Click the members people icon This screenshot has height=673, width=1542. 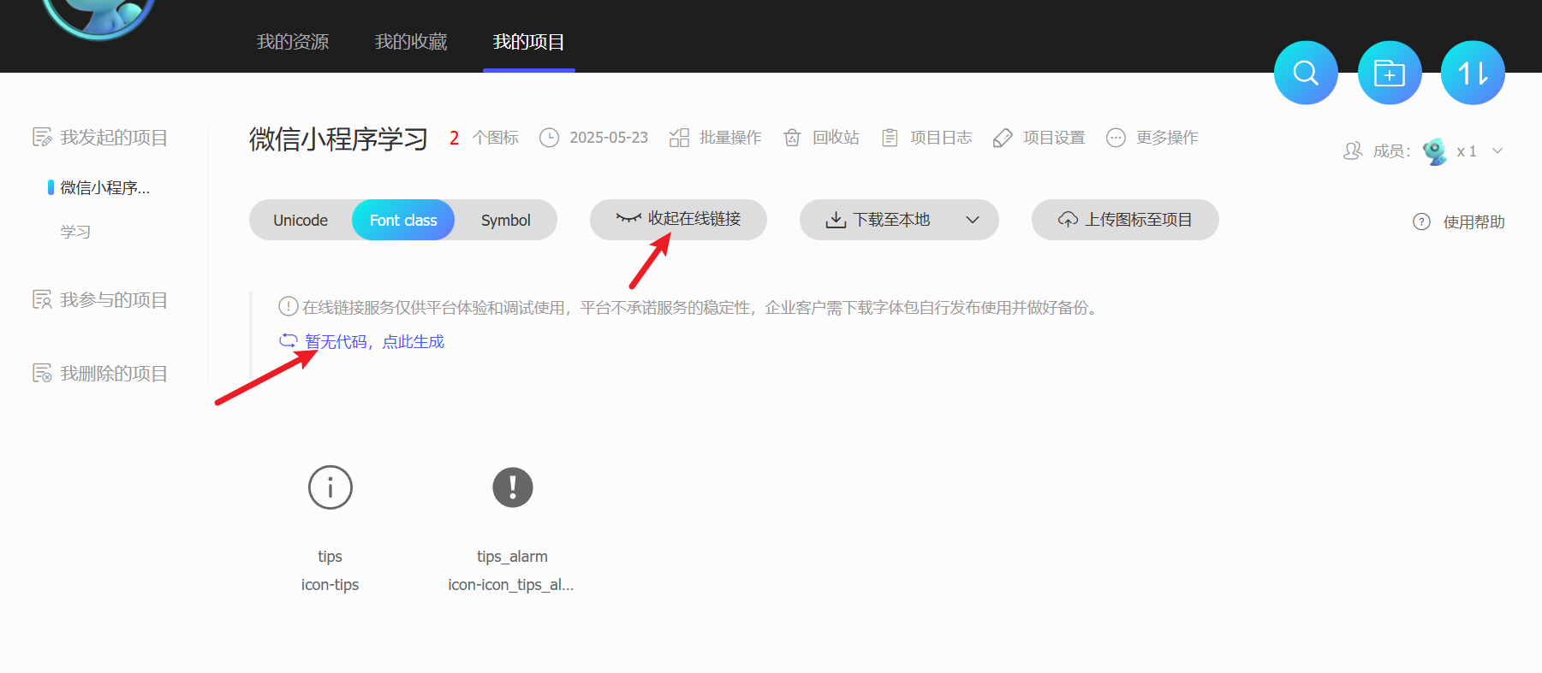pos(1353,151)
